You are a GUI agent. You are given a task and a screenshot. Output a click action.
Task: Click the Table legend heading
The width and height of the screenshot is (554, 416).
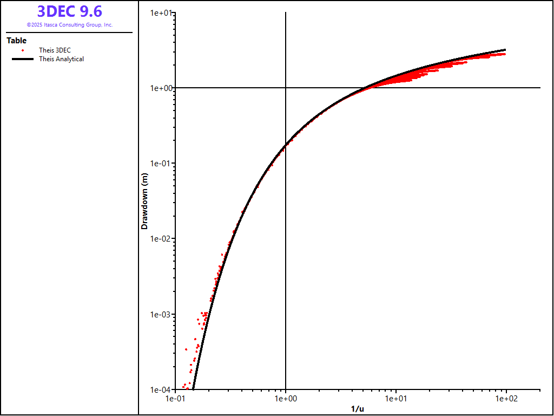coord(16,41)
